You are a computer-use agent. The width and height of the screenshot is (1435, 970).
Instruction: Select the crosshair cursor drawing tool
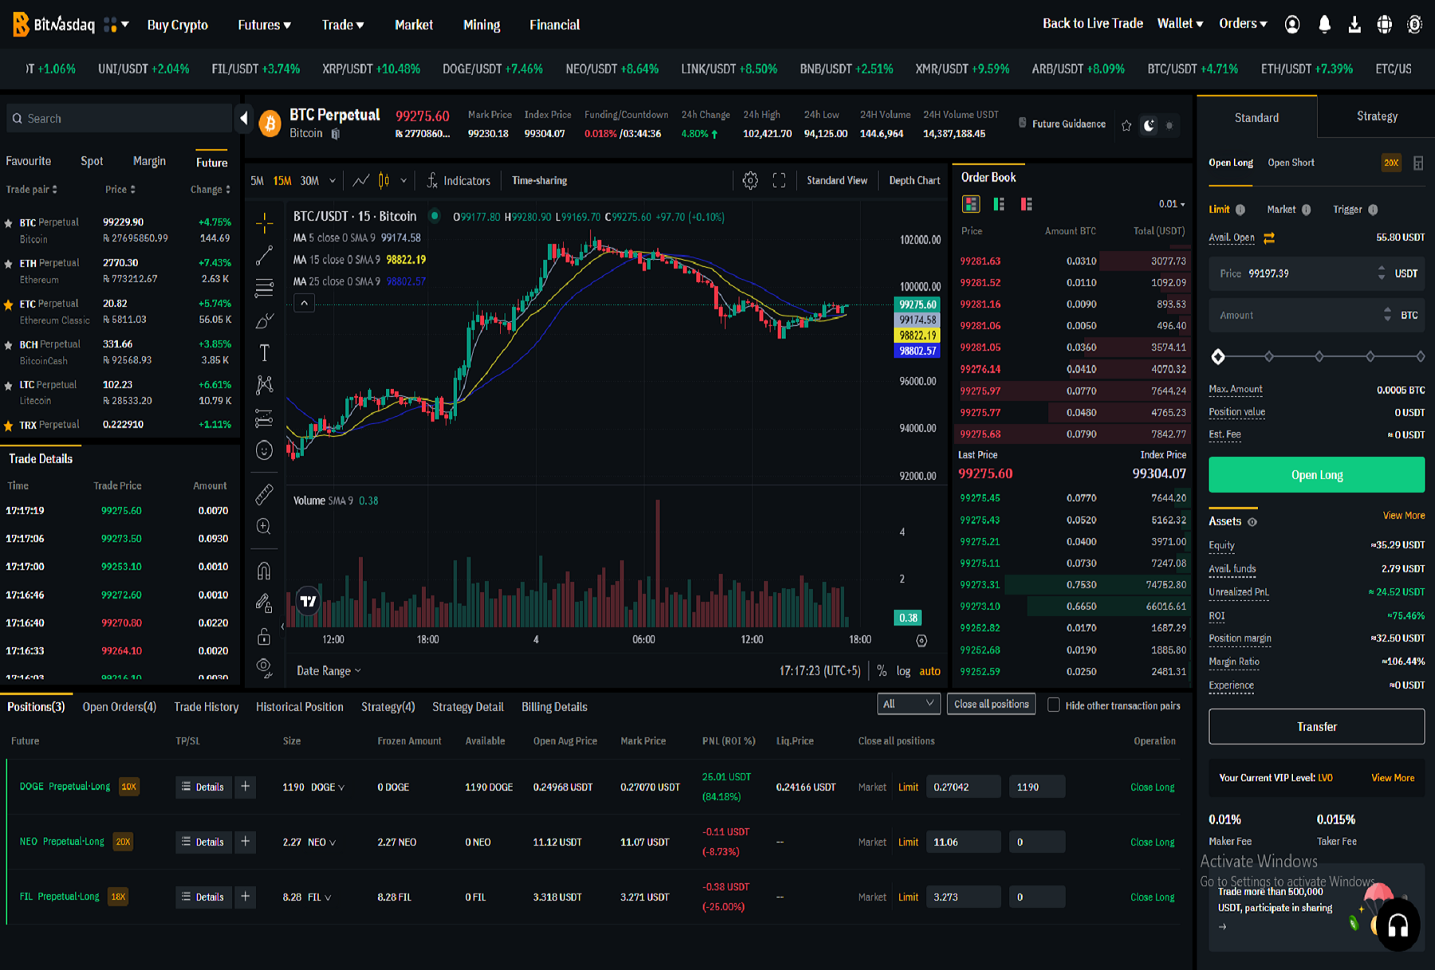pos(265,223)
